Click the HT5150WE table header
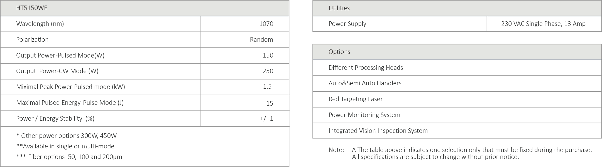This screenshot has width=602, height=167. click(32, 8)
